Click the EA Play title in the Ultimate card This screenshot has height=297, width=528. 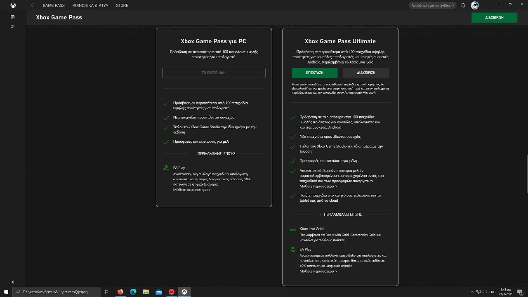tap(306, 249)
